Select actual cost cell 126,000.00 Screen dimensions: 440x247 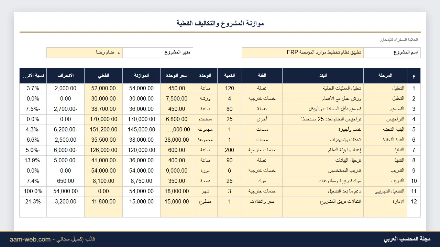(x=103, y=150)
